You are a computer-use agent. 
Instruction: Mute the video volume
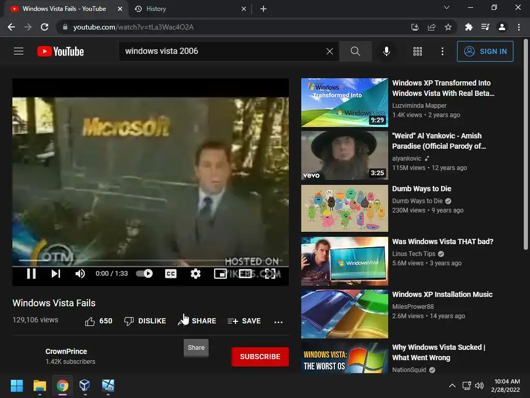tap(80, 274)
